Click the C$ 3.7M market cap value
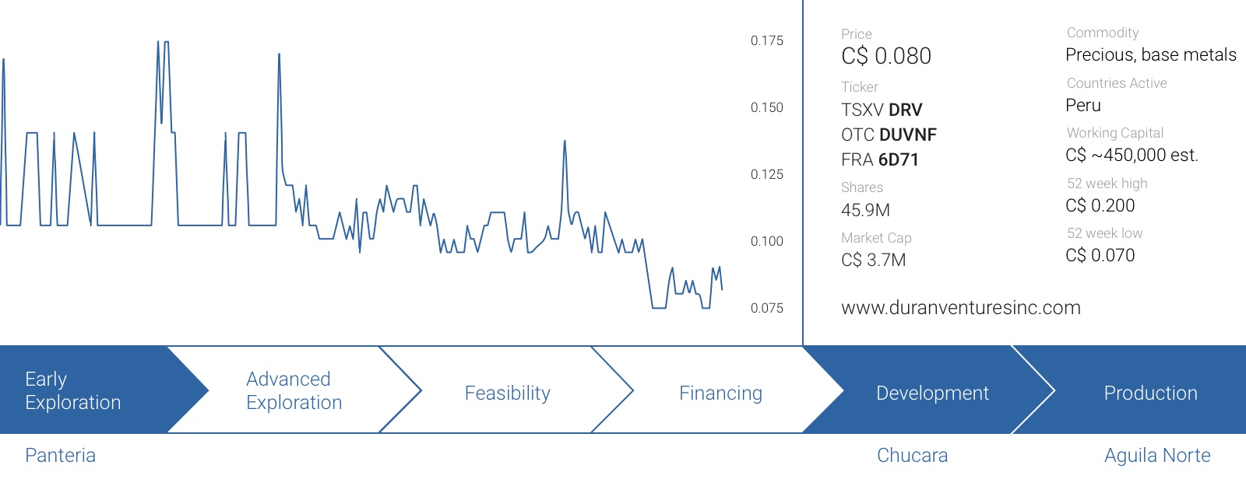Screen dimensions: 1246x479 pyautogui.click(x=874, y=260)
